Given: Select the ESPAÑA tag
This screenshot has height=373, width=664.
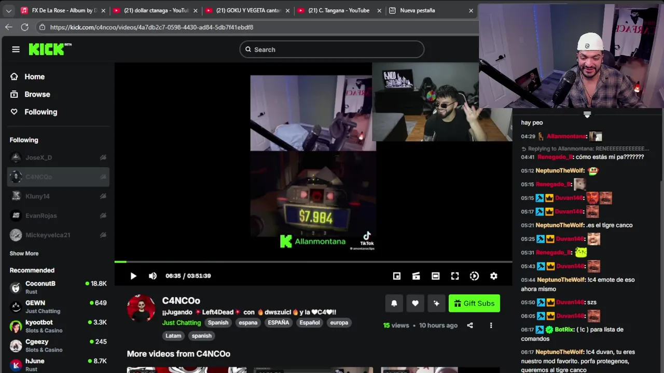Looking at the screenshot, I should 279,323.
